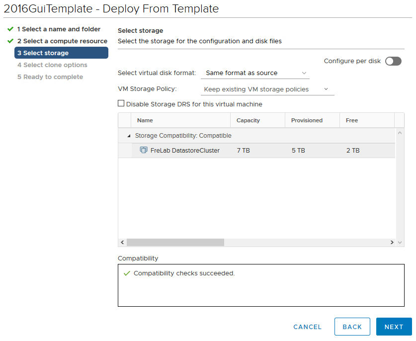The image size is (416, 341).
Task: Click green checkmark beside step 1
Action: (x=10, y=29)
